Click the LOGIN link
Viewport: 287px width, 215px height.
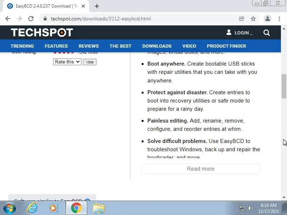point(244,33)
